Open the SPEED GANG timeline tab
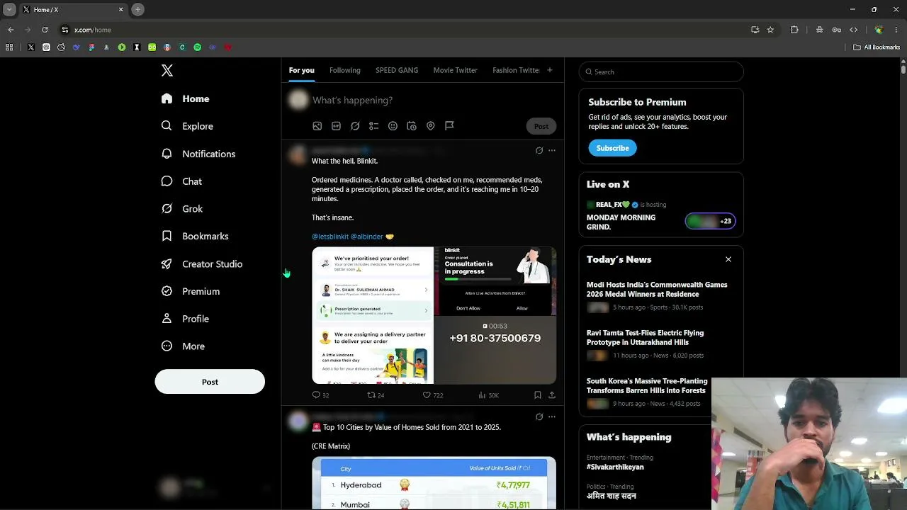Viewport: 907px width, 510px height. (x=397, y=70)
